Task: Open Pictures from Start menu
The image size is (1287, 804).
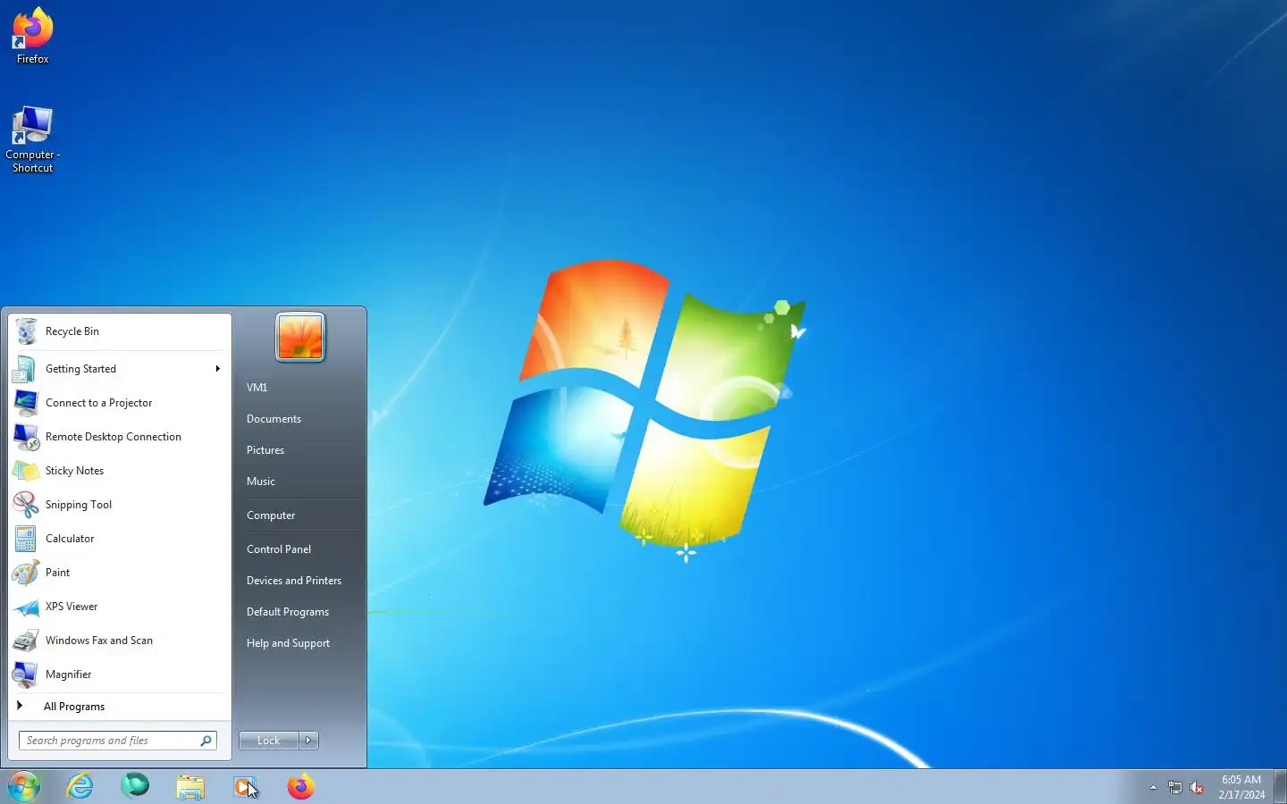Action: [x=265, y=450]
